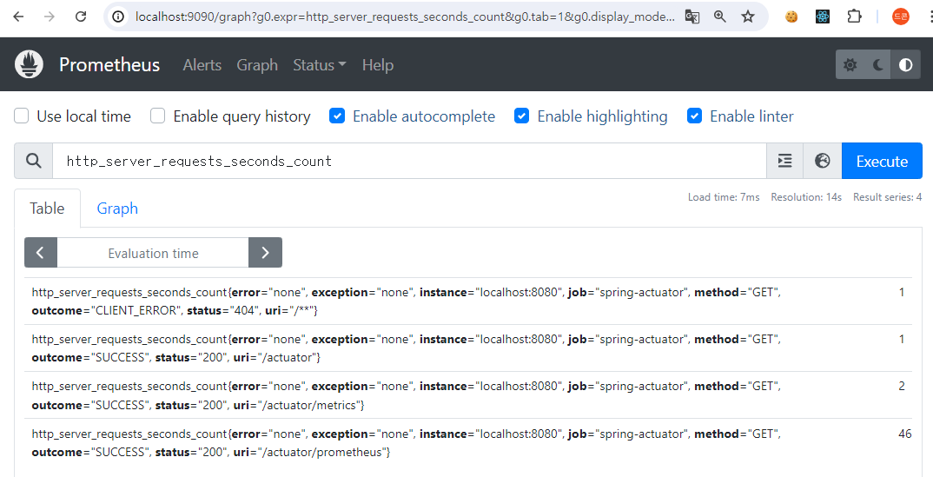This screenshot has width=933, height=477.
Task: Select the uri="/actuator/prometheus" series row
Action: [x=467, y=442]
